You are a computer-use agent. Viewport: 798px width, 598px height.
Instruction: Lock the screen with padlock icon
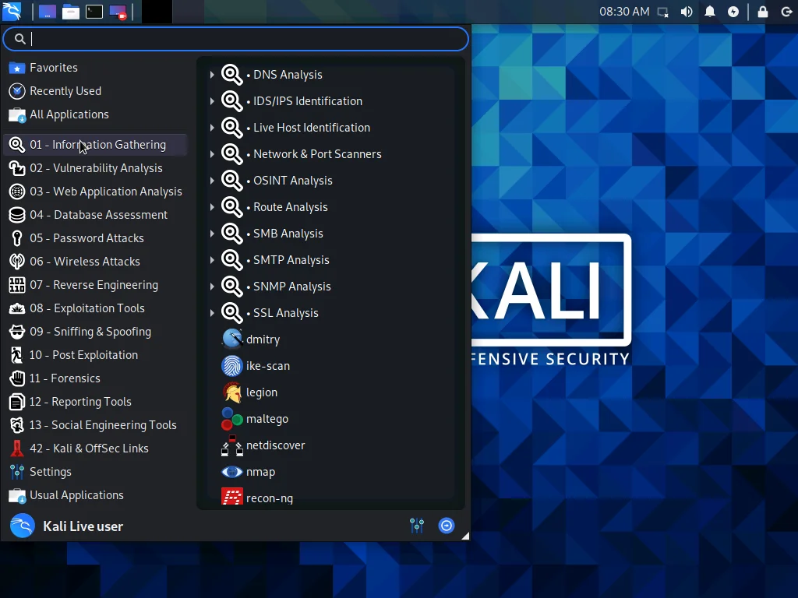click(763, 12)
